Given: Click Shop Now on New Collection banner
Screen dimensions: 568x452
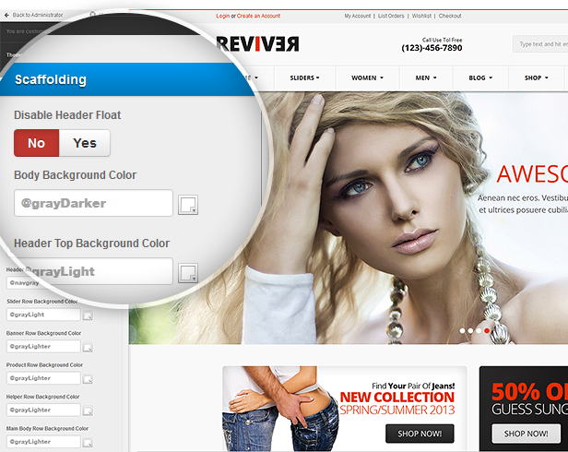Looking at the screenshot, I should 420,434.
